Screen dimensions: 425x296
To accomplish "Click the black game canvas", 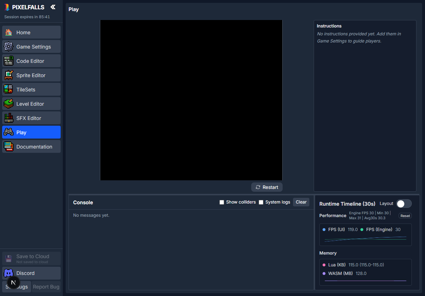I will [x=191, y=100].
